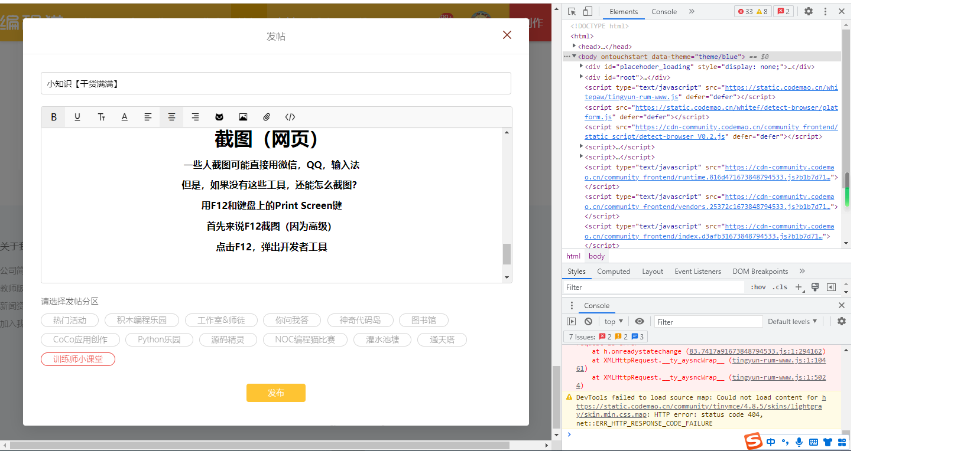Click the post title input field
This screenshot has width=980, height=451.
[x=276, y=83]
